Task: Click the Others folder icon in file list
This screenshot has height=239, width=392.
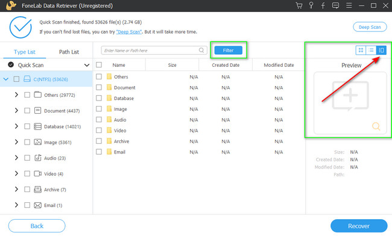Action: [x=109, y=76]
